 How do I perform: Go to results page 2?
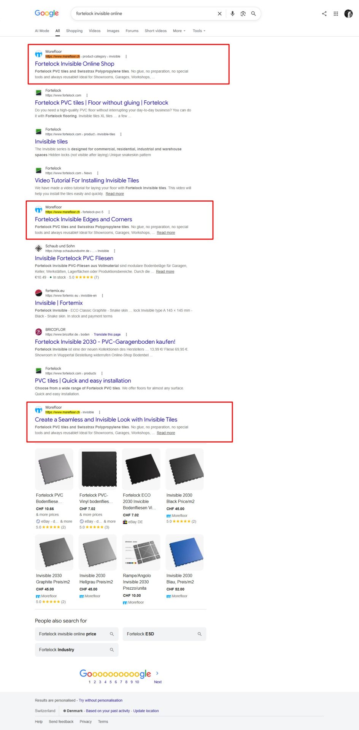point(95,682)
